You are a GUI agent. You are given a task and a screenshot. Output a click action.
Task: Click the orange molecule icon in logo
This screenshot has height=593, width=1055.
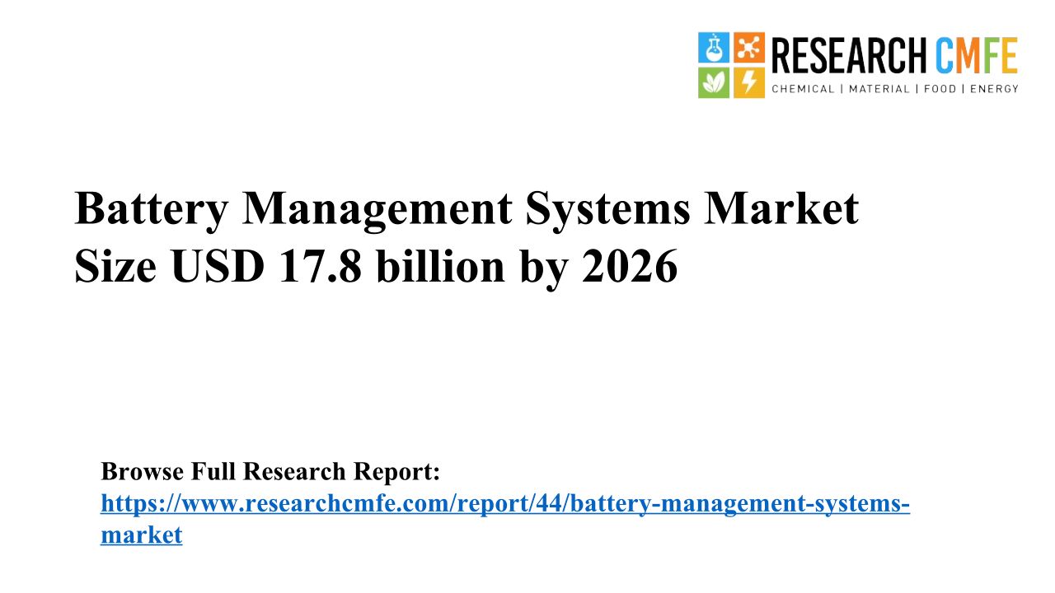click(x=748, y=48)
